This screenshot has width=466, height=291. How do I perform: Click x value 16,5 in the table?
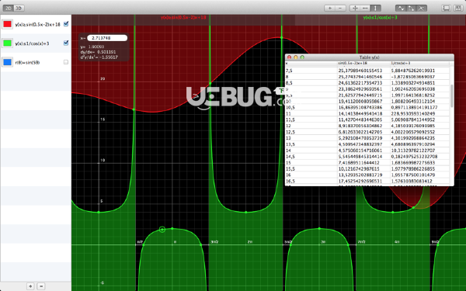(x=290, y=181)
